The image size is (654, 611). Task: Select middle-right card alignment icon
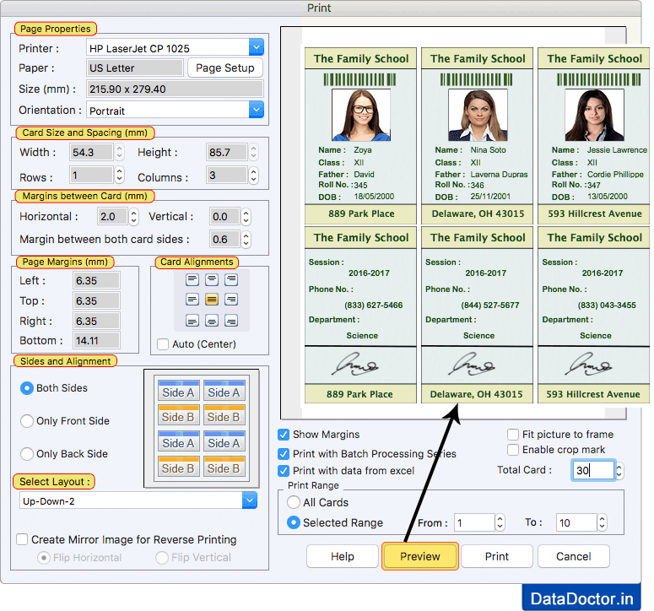[x=231, y=300]
